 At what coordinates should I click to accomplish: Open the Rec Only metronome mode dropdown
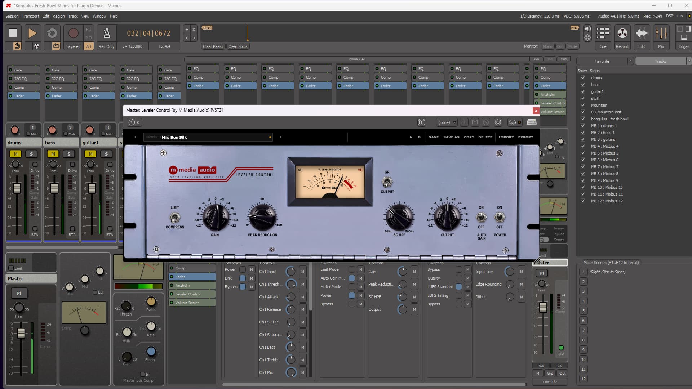pos(107,46)
